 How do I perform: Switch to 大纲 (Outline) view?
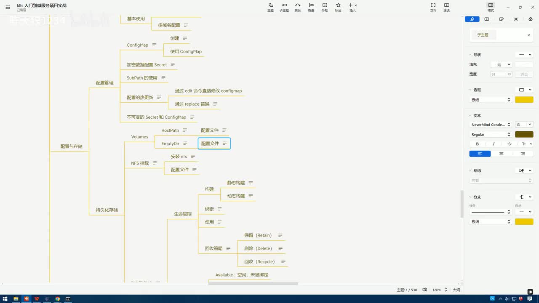(x=456, y=290)
